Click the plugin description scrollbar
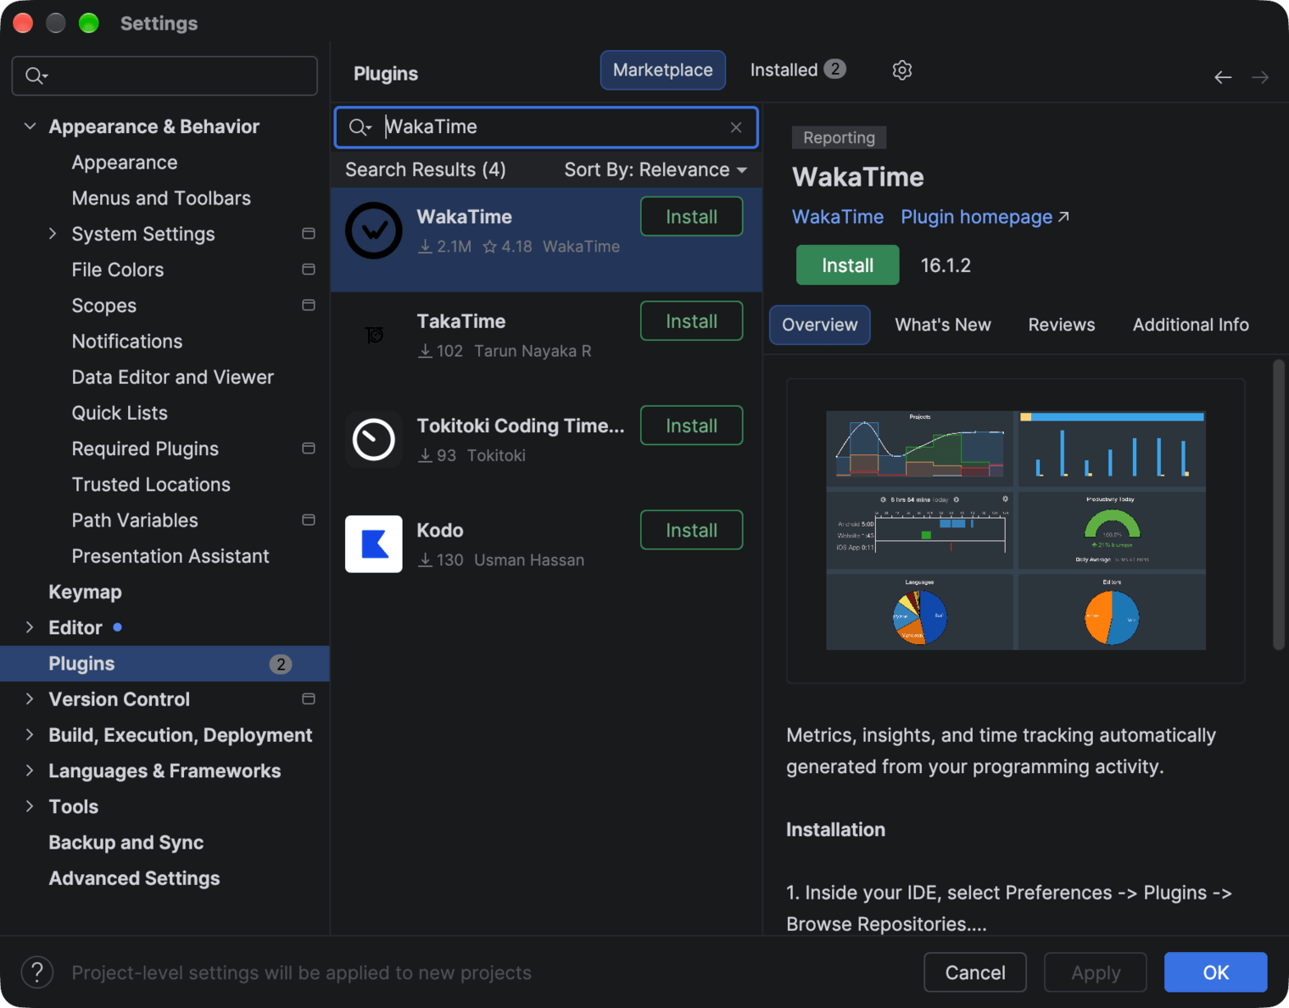 click(x=1279, y=505)
